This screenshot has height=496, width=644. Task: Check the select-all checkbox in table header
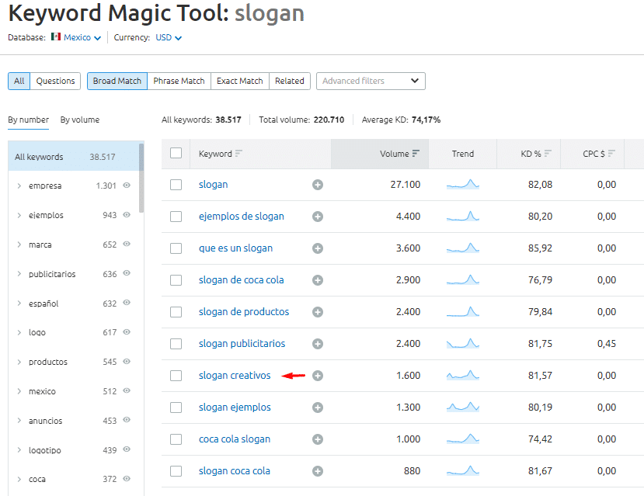point(176,153)
